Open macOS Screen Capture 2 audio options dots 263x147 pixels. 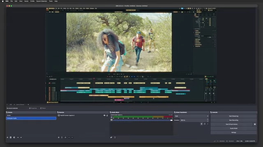click(111, 117)
